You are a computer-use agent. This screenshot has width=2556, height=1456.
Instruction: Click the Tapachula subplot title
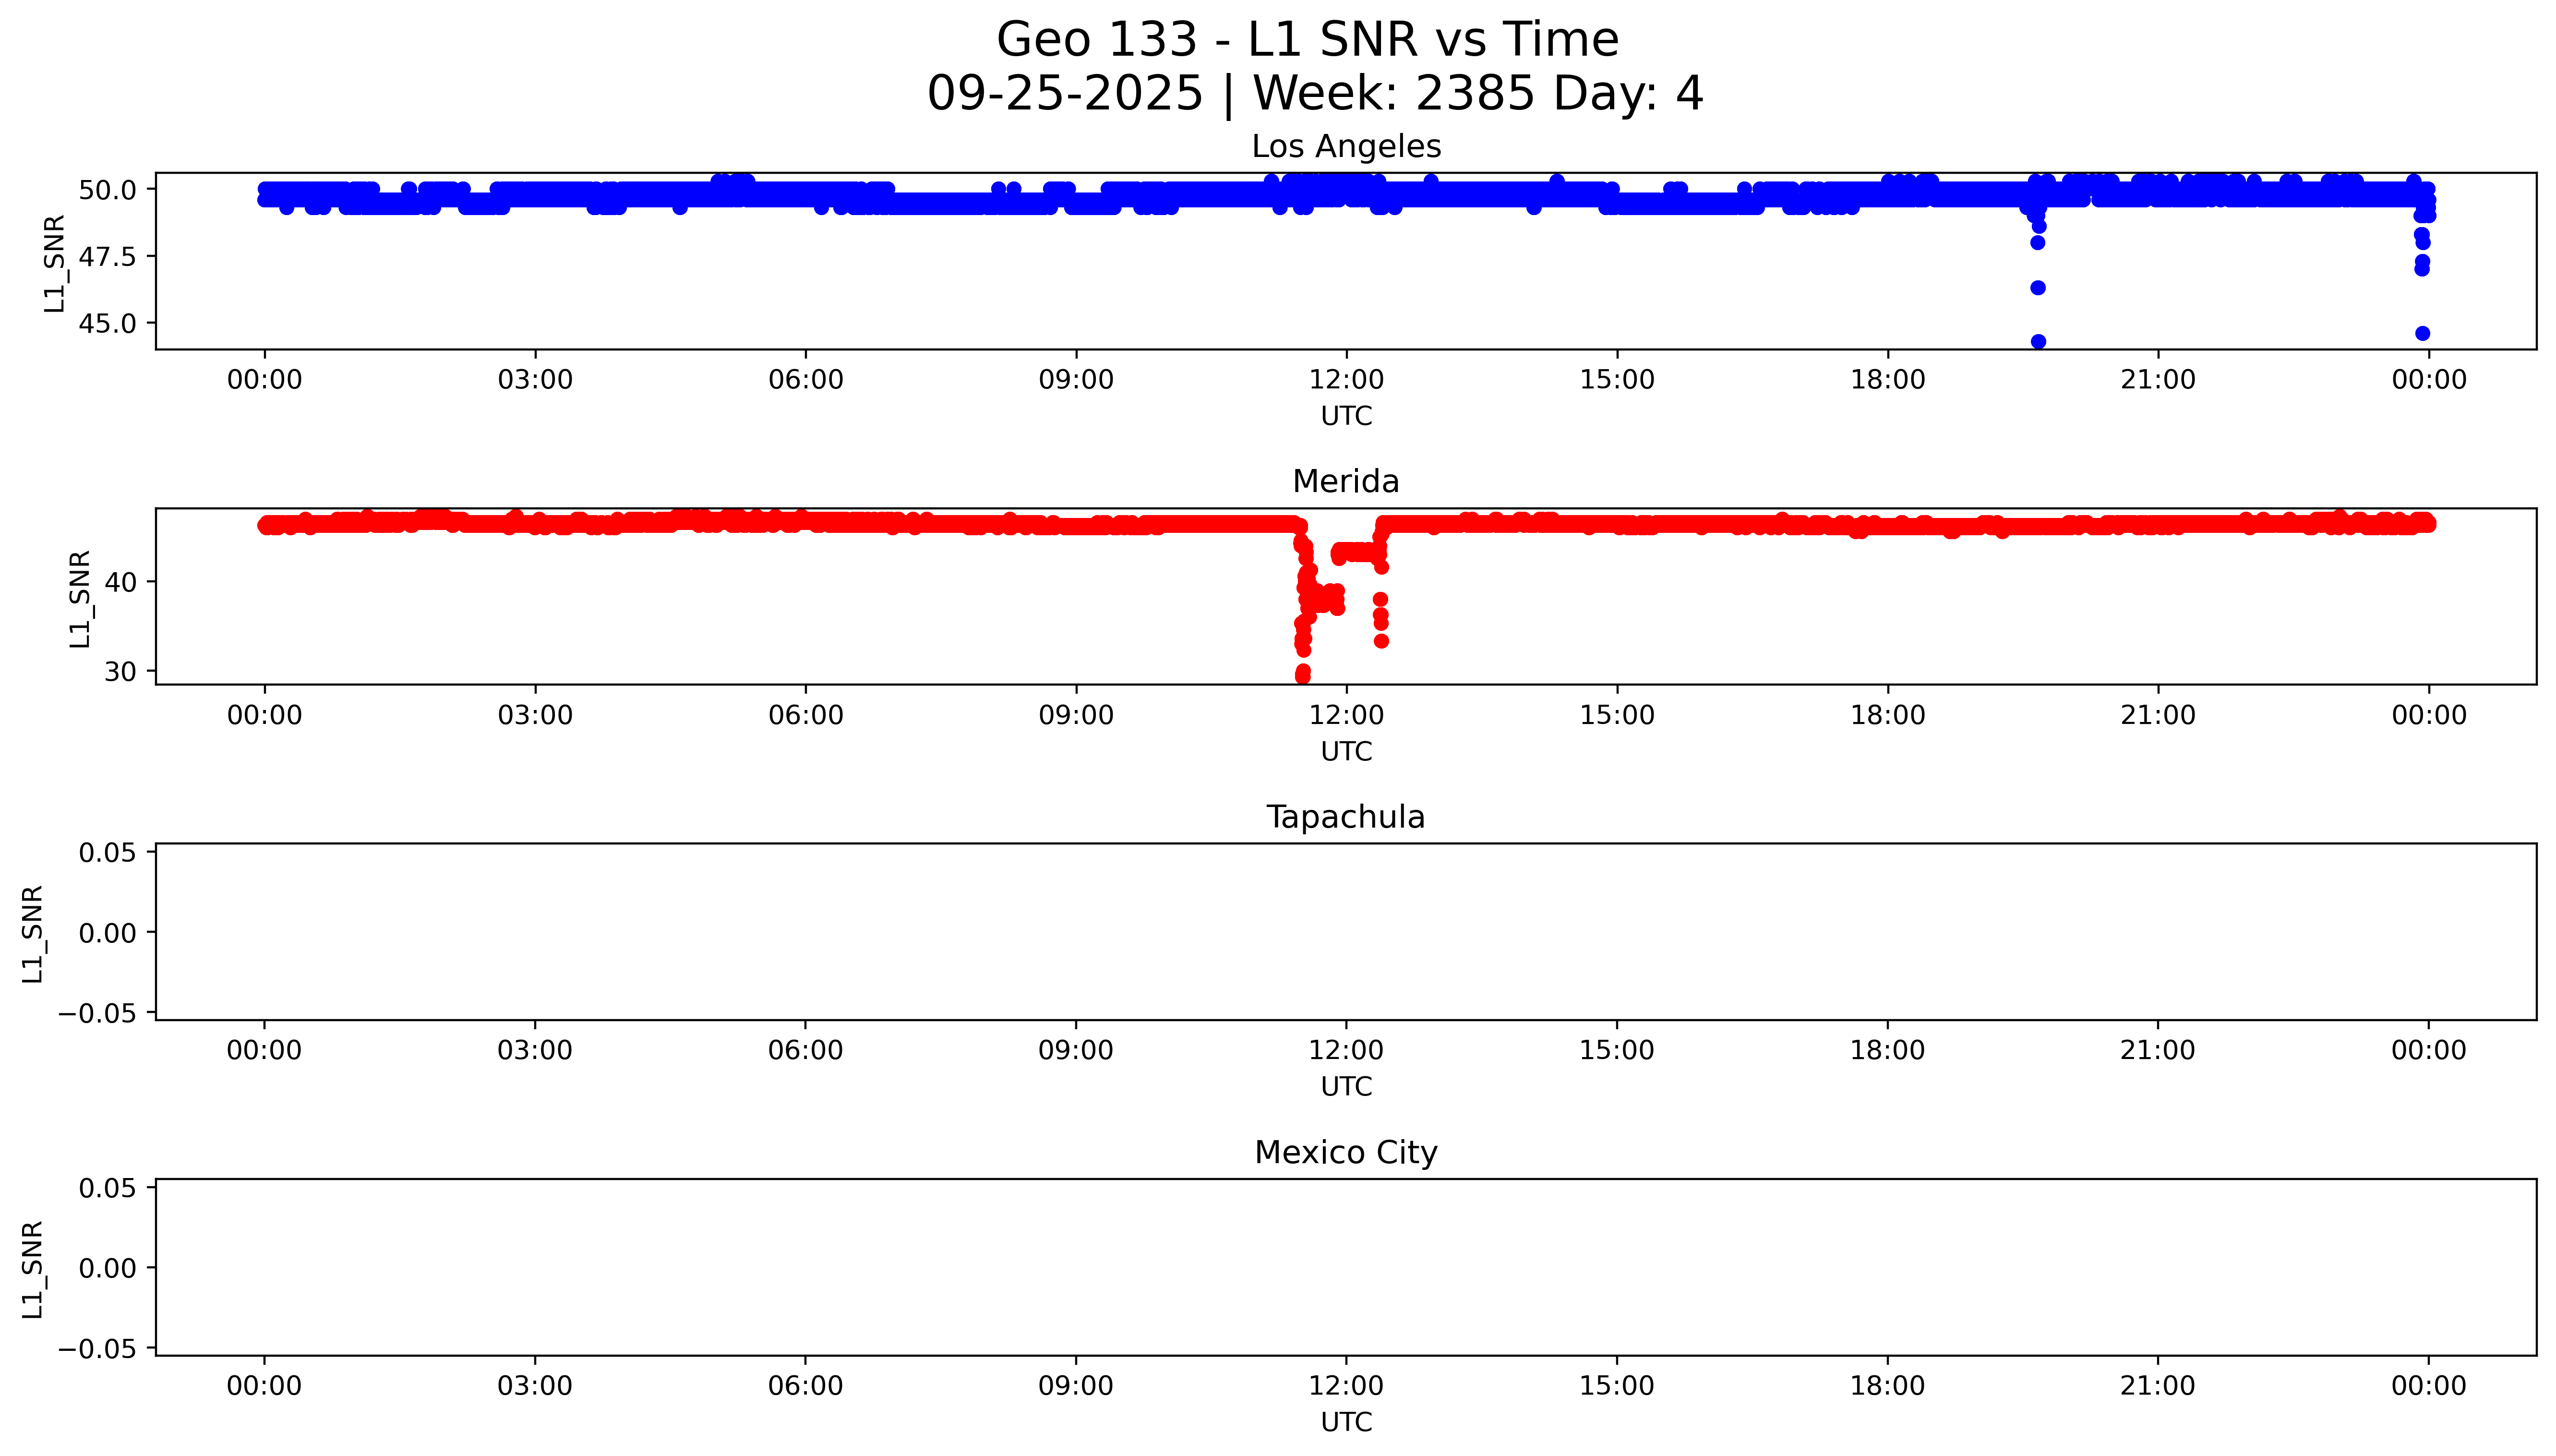(1345, 817)
